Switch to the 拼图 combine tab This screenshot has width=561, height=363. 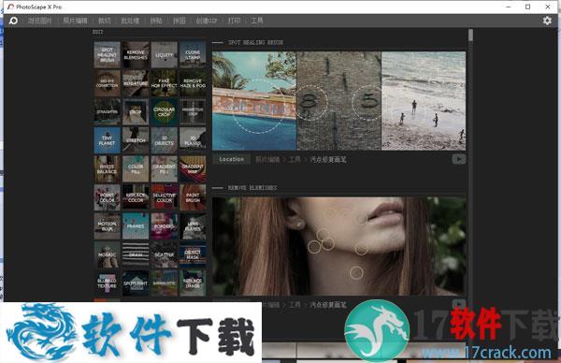180,21
